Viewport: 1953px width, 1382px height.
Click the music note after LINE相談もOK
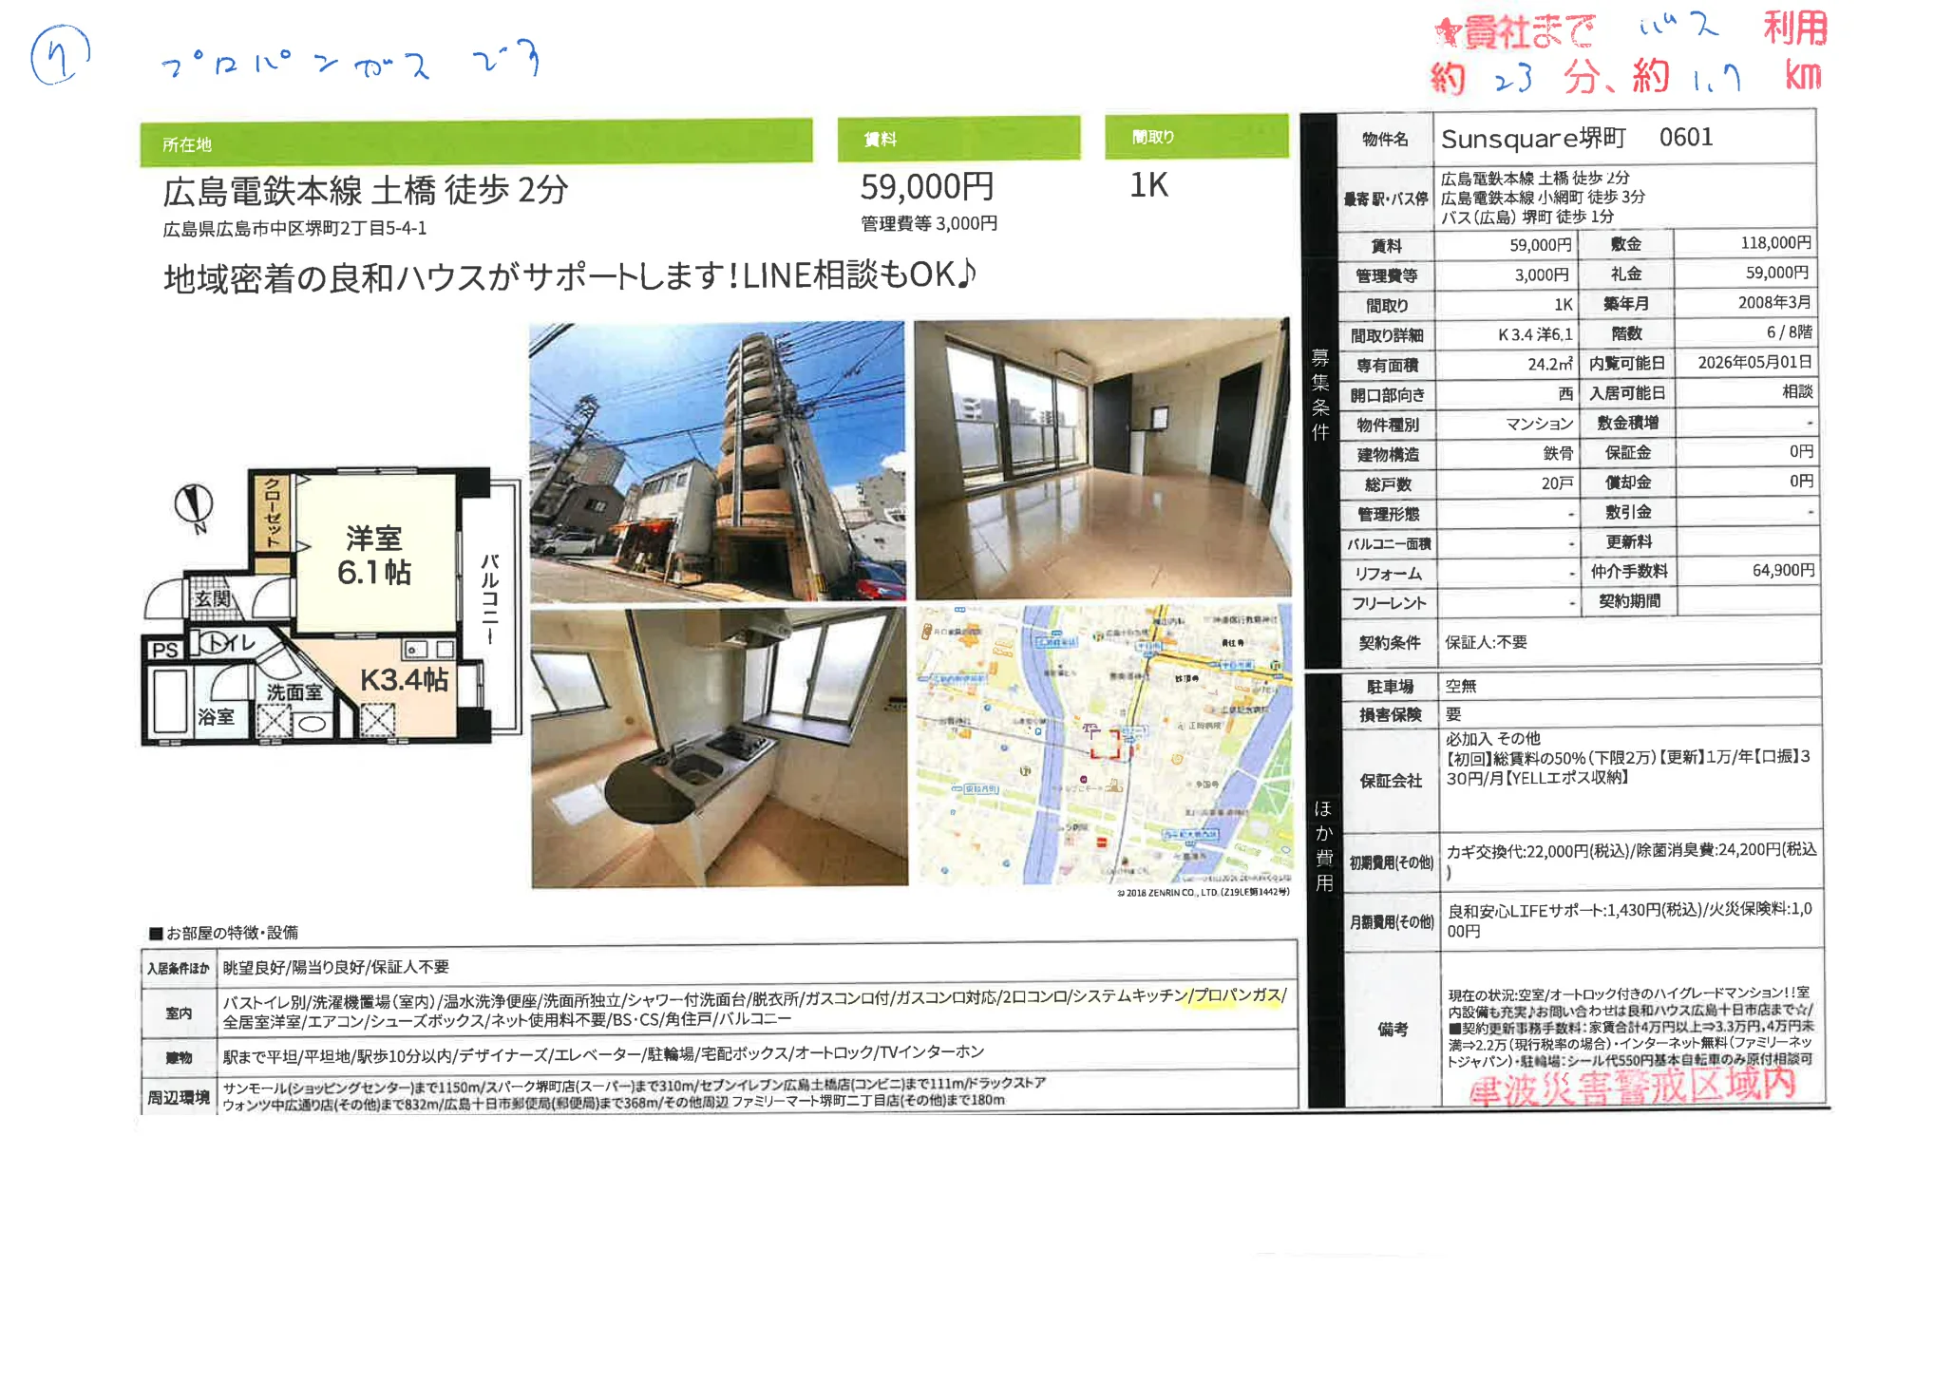click(x=974, y=277)
